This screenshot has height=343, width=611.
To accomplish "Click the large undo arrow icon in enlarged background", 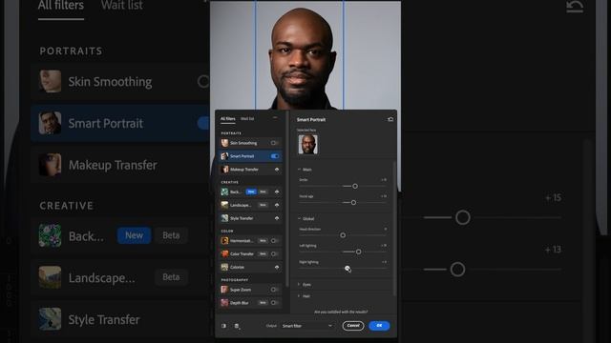I will click(x=575, y=7).
